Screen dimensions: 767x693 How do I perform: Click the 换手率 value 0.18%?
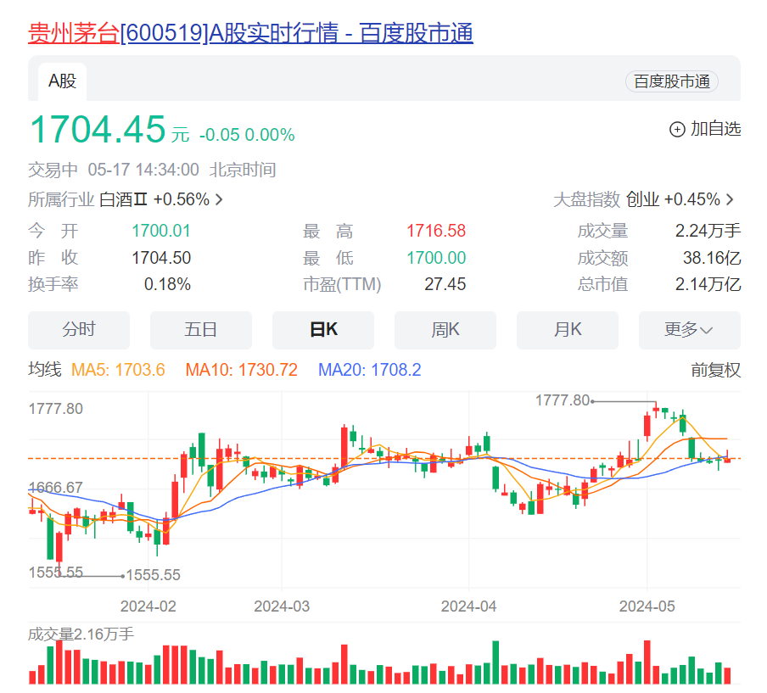pyautogui.click(x=167, y=284)
